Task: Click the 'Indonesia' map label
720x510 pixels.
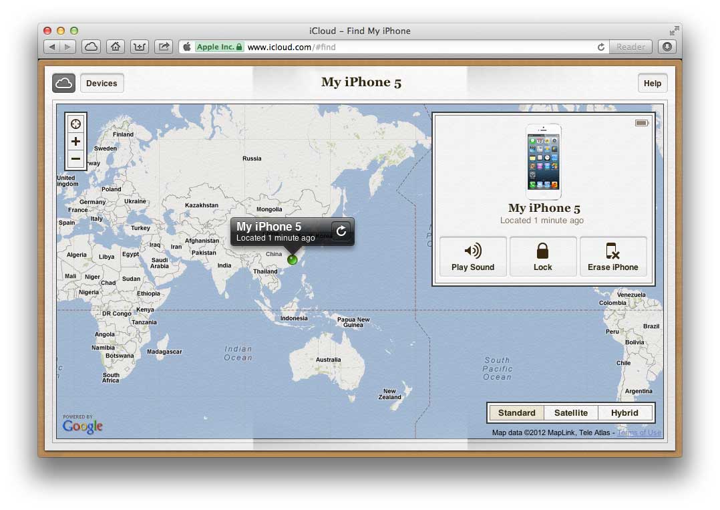Action: click(x=294, y=318)
